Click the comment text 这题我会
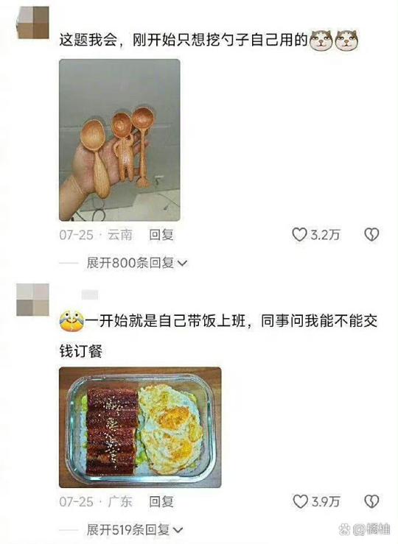The width and height of the screenshot is (398, 544). pos(88,40)
